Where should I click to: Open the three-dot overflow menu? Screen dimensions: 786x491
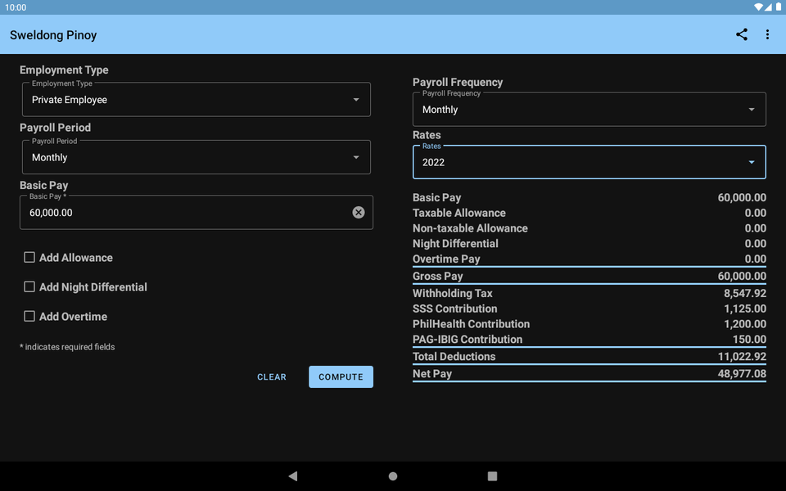(x=767, y=34)
